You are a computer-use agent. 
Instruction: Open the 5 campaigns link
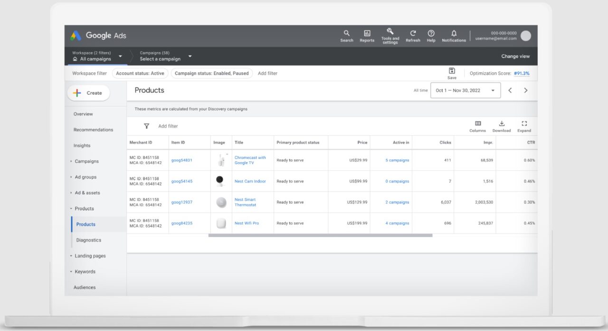point(397,160)
